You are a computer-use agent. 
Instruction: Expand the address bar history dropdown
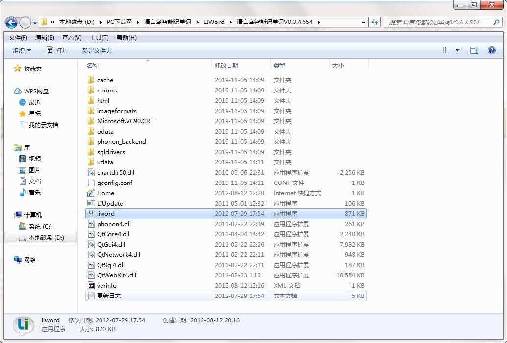(363, 23)
